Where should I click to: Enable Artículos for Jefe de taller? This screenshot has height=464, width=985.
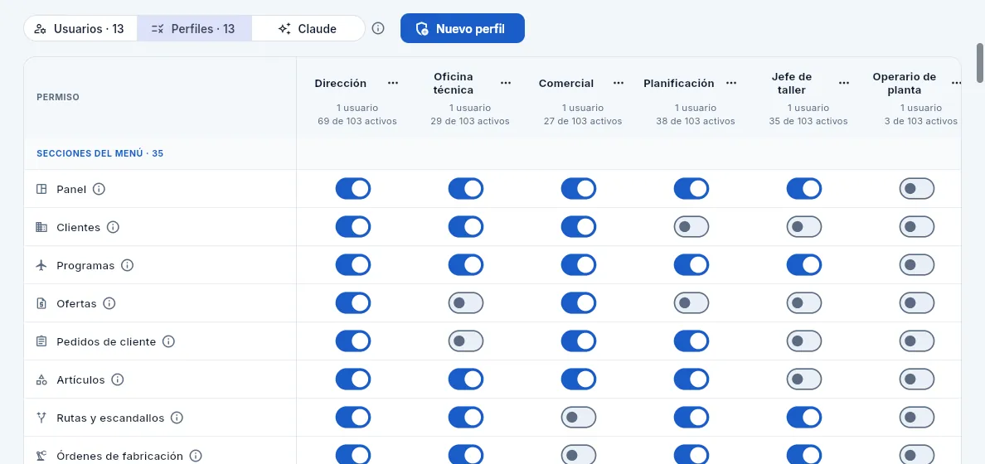(804, 379)
